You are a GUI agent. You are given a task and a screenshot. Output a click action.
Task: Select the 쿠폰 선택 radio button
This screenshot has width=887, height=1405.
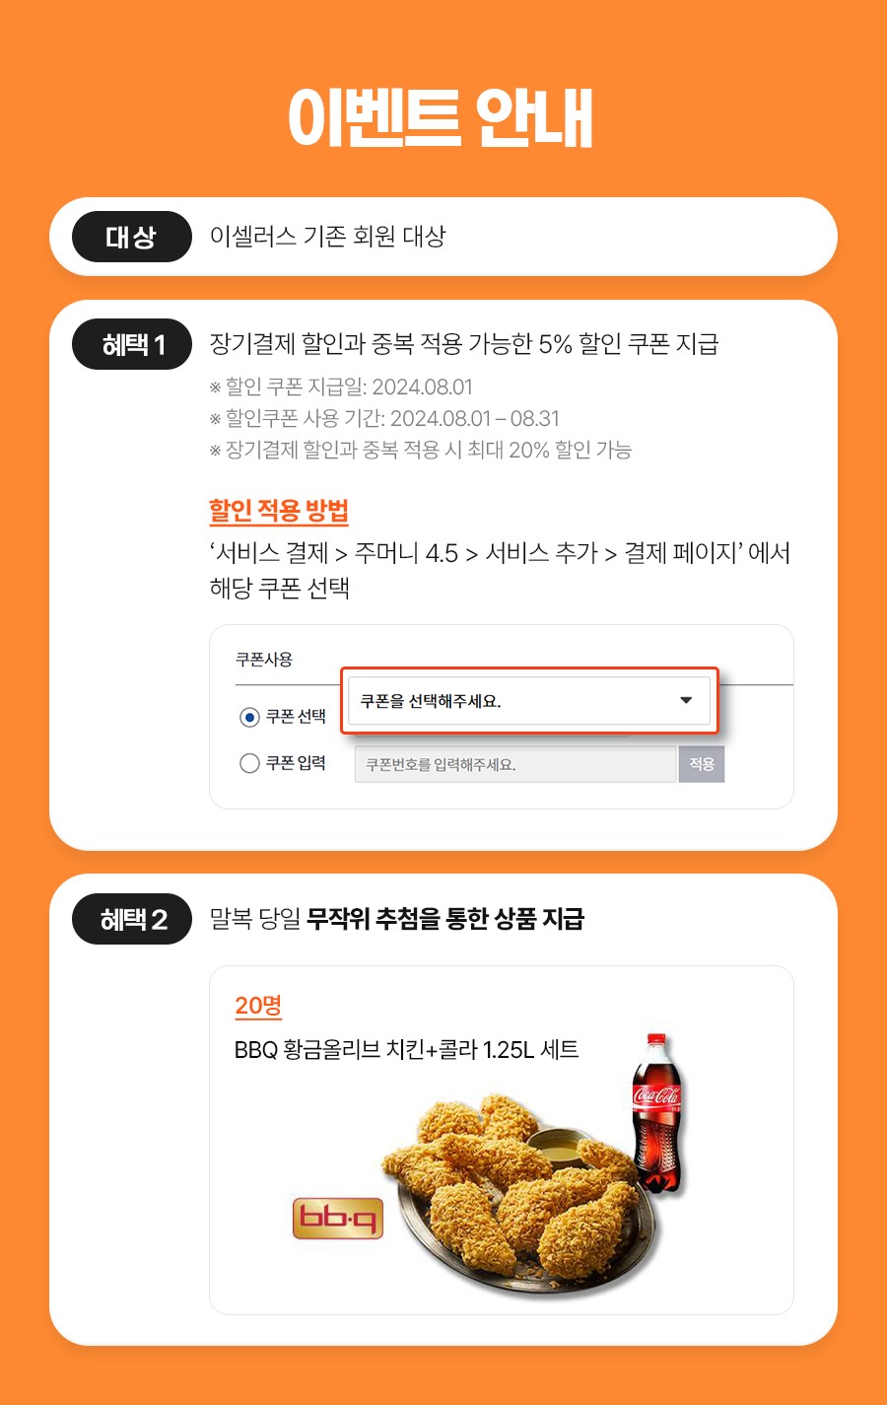pos(249,717)
